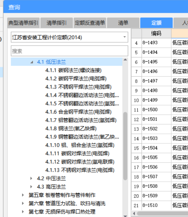This screenshot has width=188, height=217.
Task: Select 4.1.3 不锈钢平焊法兰(电弧焊)
Action: pyautogui.click(x=78, y=87)
